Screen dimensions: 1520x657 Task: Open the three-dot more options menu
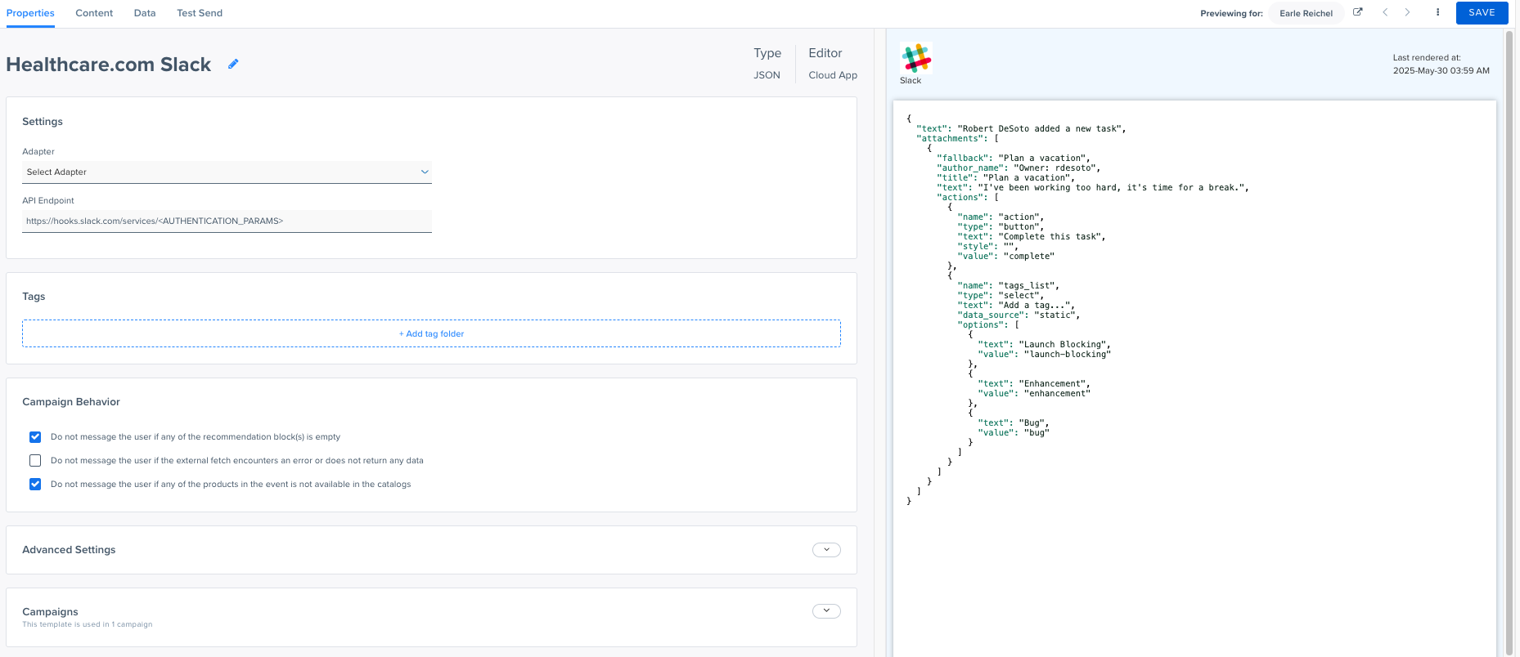(x=1437, y=12)
